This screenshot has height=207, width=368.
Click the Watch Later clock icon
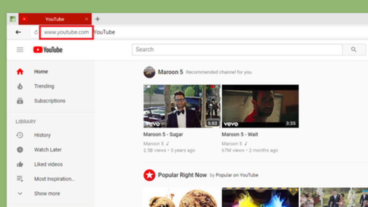click(20, 150)
